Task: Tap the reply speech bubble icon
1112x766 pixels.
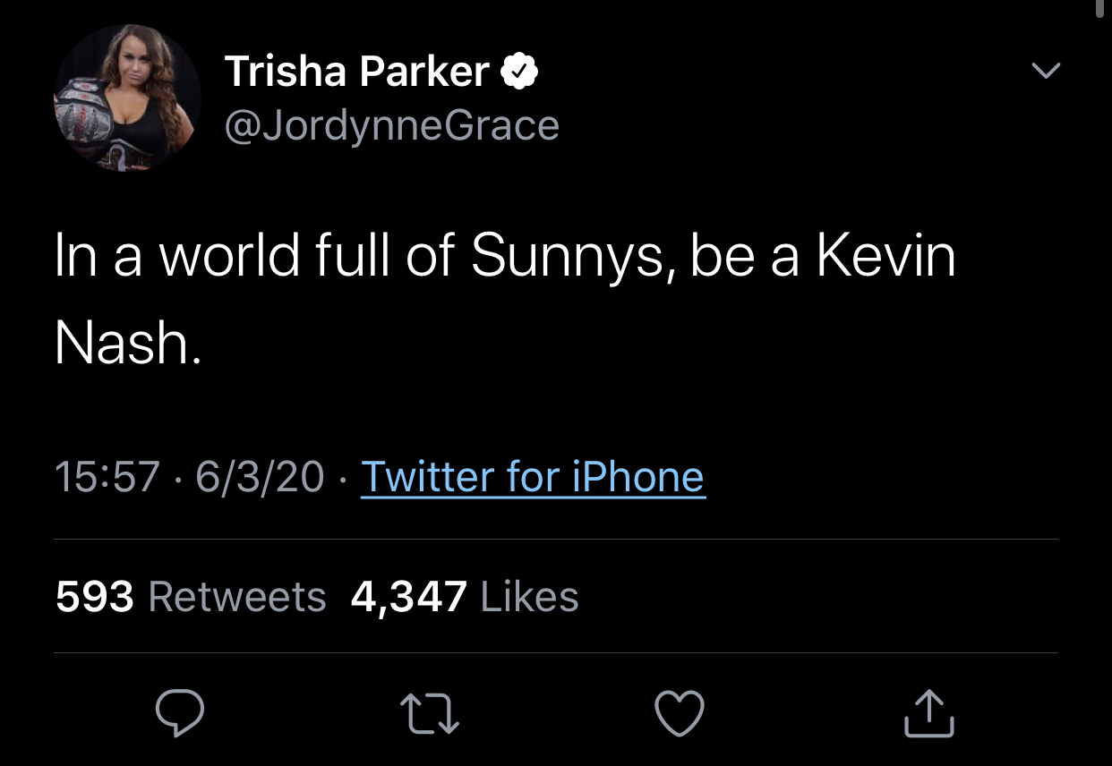Action: coord(180,713)
